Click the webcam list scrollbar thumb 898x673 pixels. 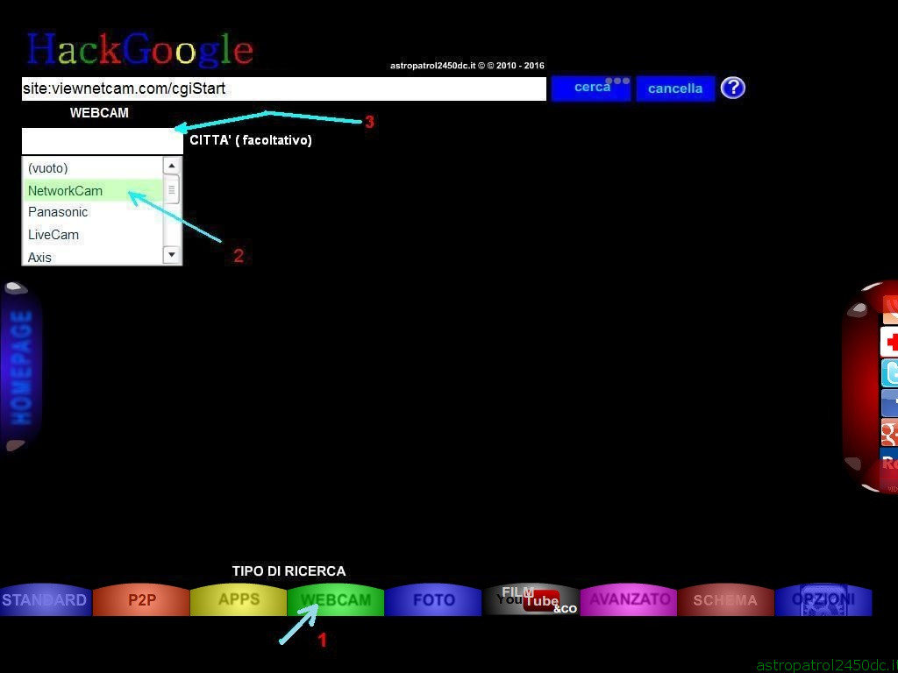pyautogui.click(x=172, y=189)
